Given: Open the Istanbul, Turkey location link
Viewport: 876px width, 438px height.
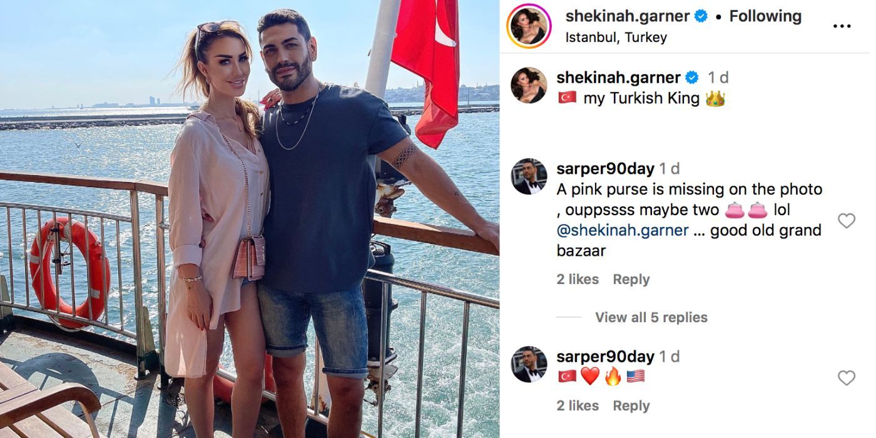Looking at the screenshot, I should tap(616, 38).
